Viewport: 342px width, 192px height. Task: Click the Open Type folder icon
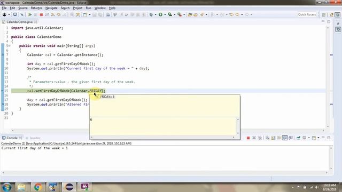pyautogui.click(x=190, y=14)
